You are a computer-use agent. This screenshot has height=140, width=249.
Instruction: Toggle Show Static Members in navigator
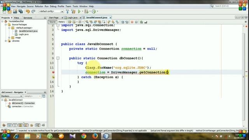(15, 125)
